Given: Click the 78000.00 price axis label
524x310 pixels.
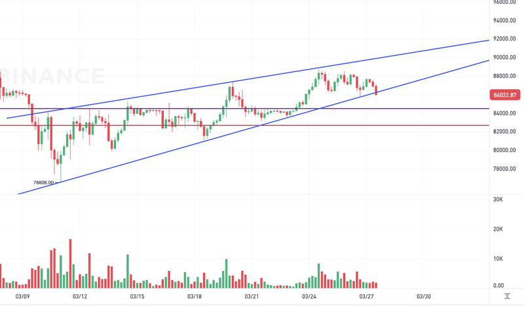Looking at the screenshot, I should coord(506,168).
